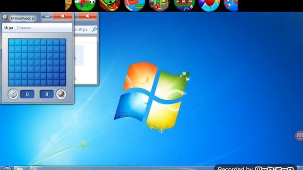Open the colorful balloons game icon
303x170 pixels.
pos(209,5)
